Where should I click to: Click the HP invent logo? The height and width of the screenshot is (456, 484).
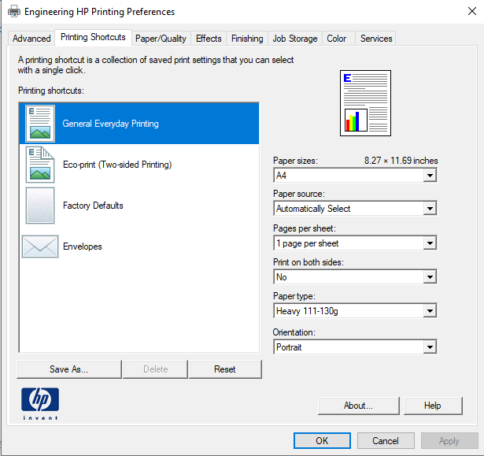click(40, 404)
